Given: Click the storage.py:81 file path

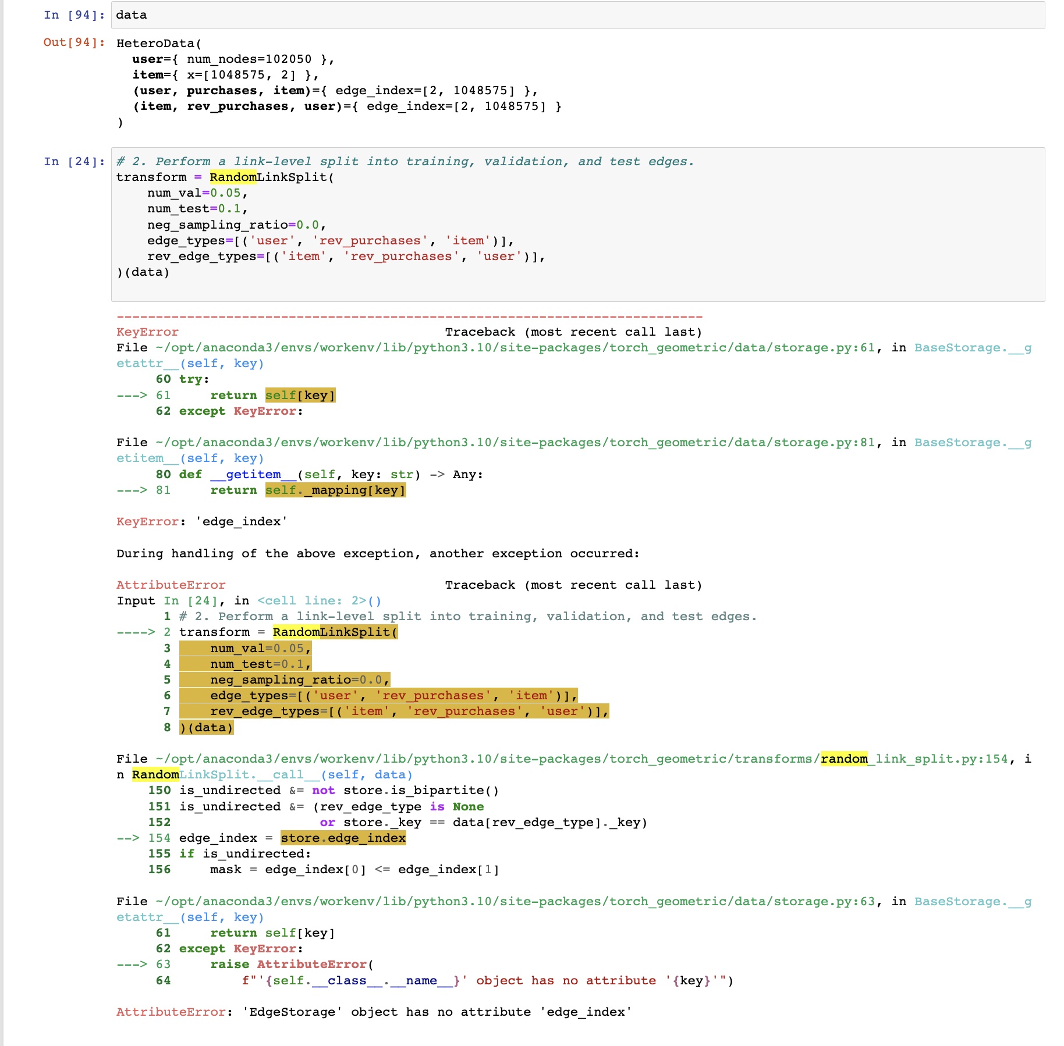Looking at the screenshot, I should coord(515,442).
